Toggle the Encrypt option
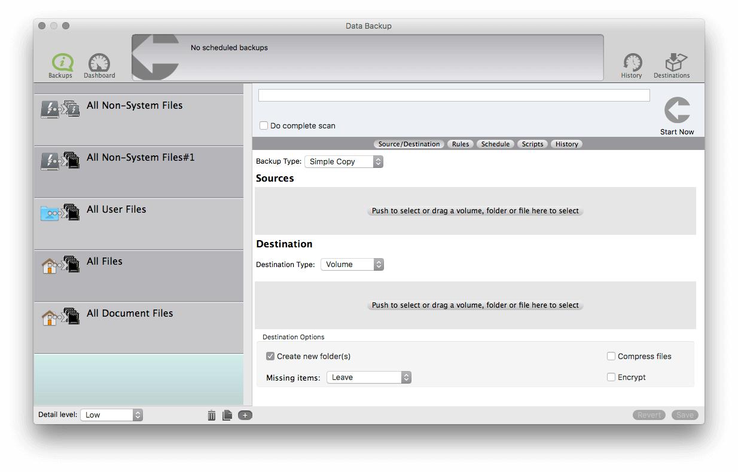Viewport: 738px width, 472px height. (x=611, y=377)
